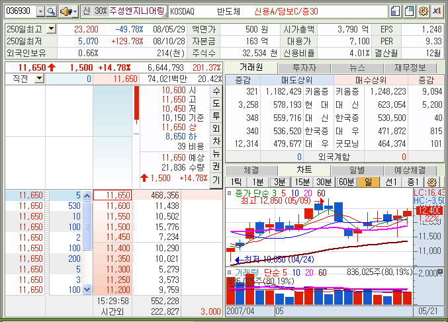Click the Excel export icon at top right
Viewport: 448px width, 322px height.
(436, 11)
